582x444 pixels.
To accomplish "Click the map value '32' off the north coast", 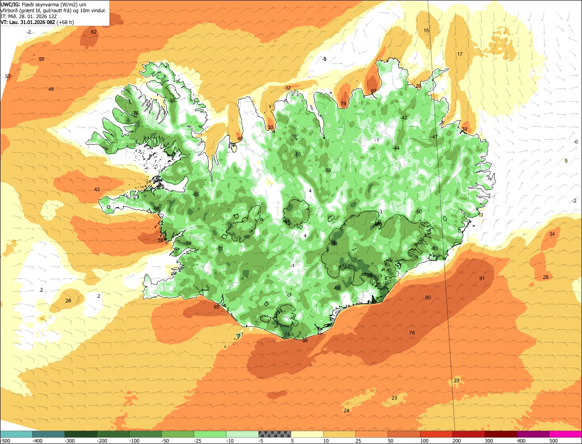I will [x=288, y=88].
